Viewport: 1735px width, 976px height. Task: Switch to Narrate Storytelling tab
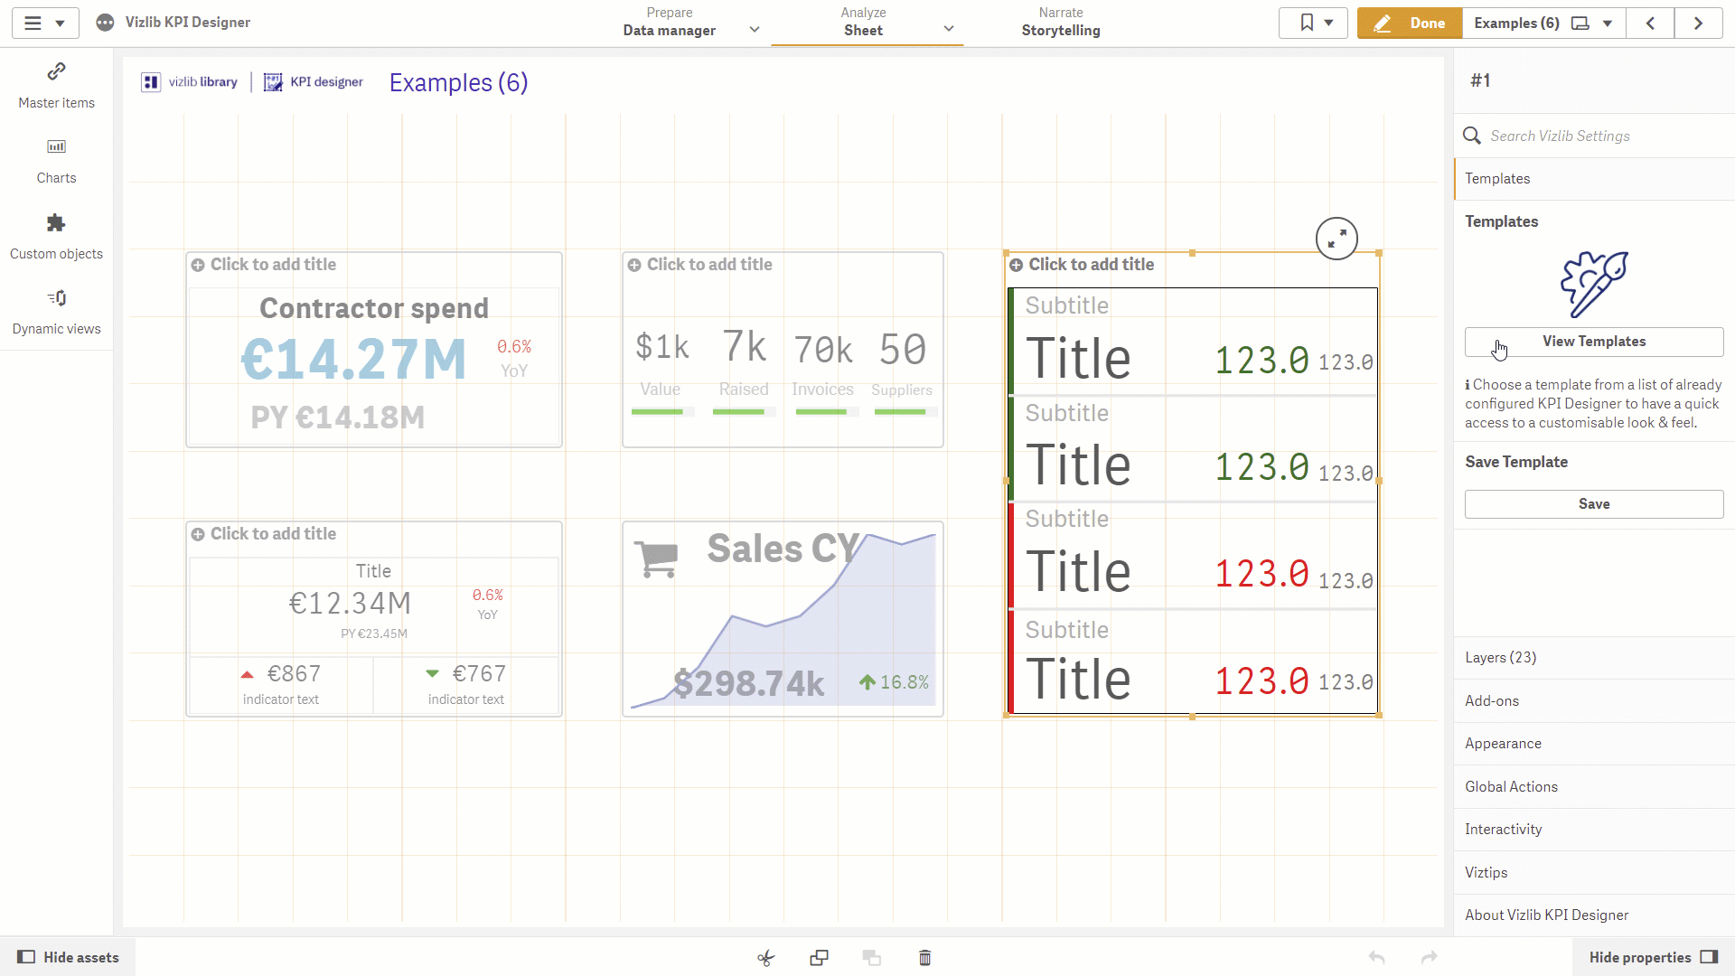pos(1061,23)
